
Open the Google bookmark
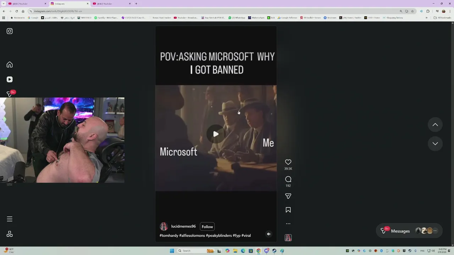33,18
